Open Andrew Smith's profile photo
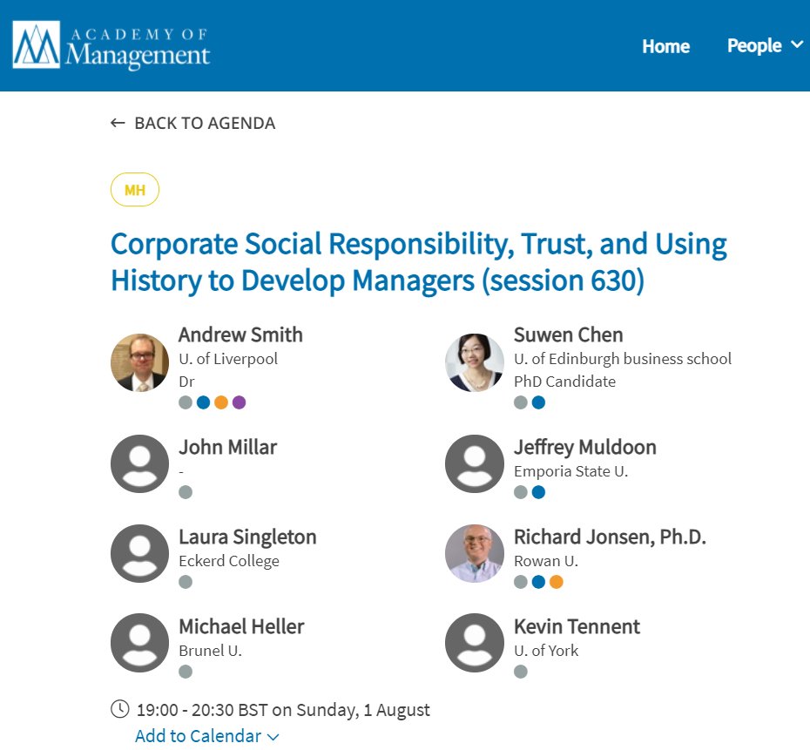The image size is (810, 750). click(x=139, y=362)
